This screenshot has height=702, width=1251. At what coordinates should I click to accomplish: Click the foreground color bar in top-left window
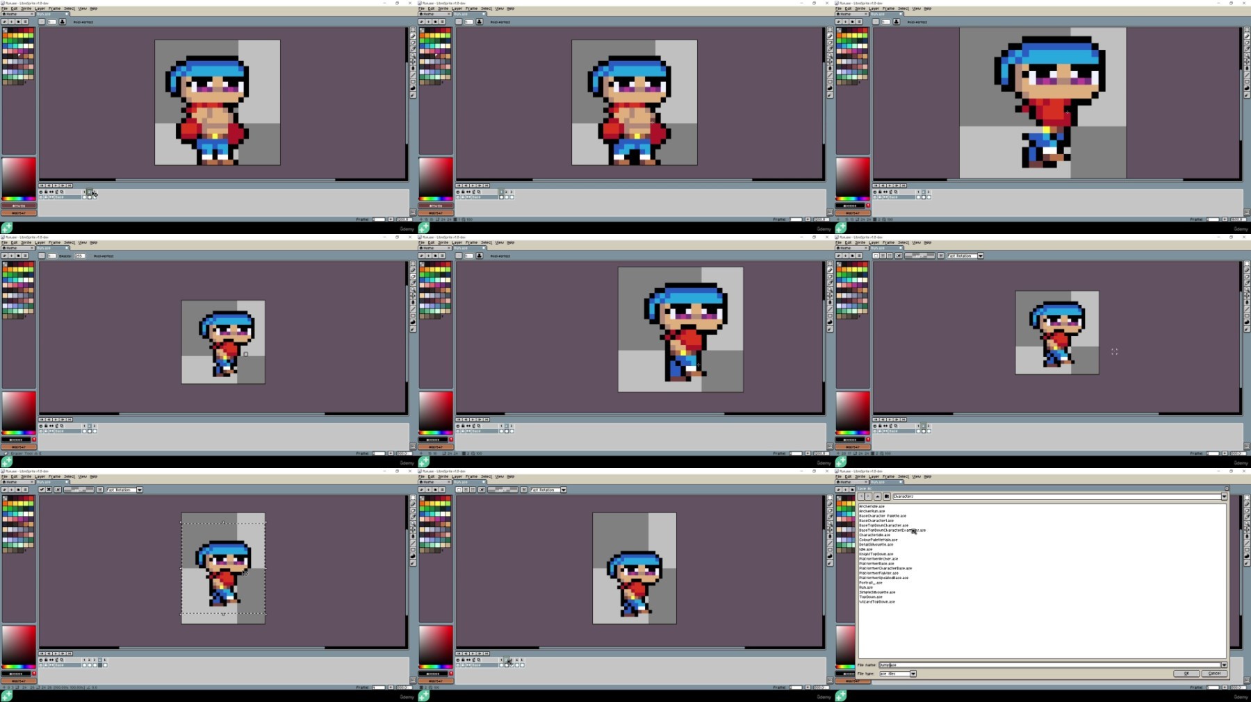(x=19, y=206)
